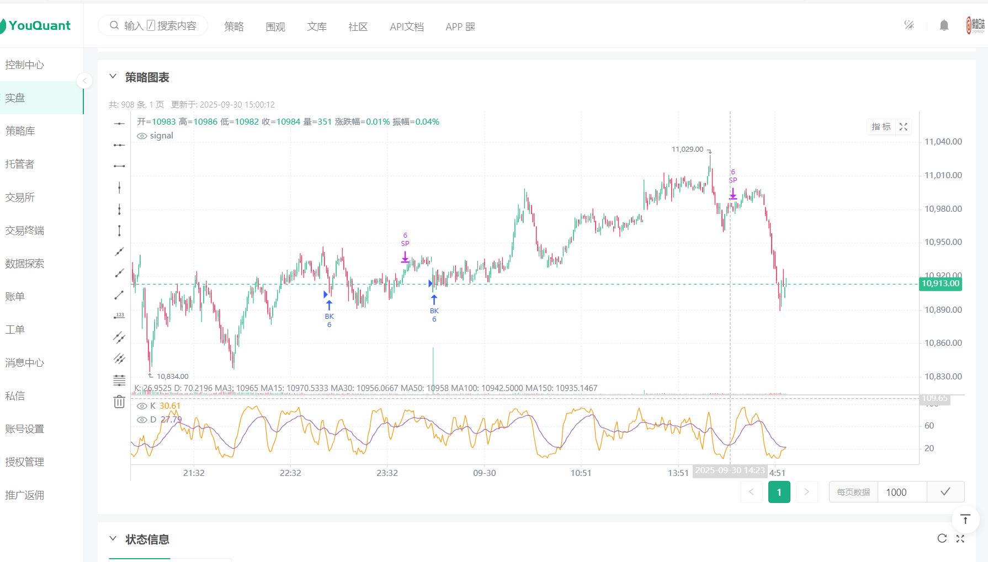Click the scroll-to-top floating button
This screenshot has height=562, width=988.
click(965, 519)
